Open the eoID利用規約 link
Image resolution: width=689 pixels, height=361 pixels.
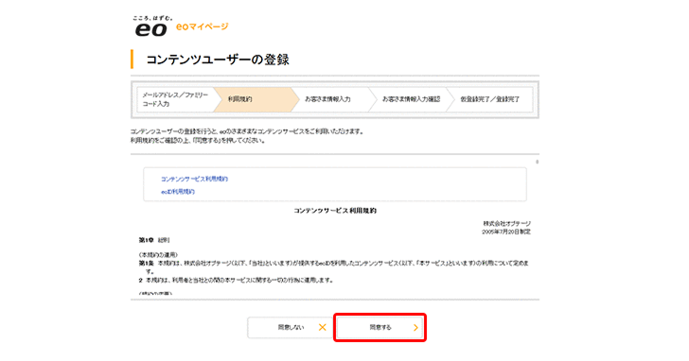(x=178, y=192)
